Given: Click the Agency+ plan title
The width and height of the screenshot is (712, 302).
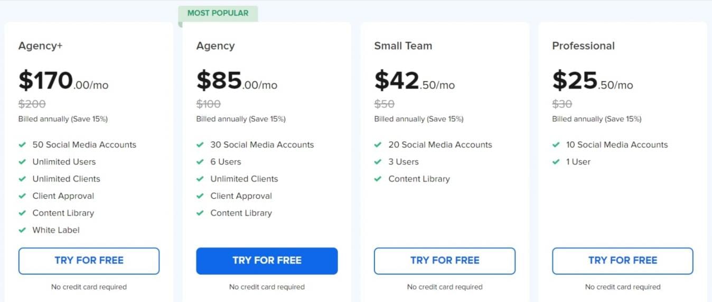Looking at the screenshot, I should (x=40, y=46).
